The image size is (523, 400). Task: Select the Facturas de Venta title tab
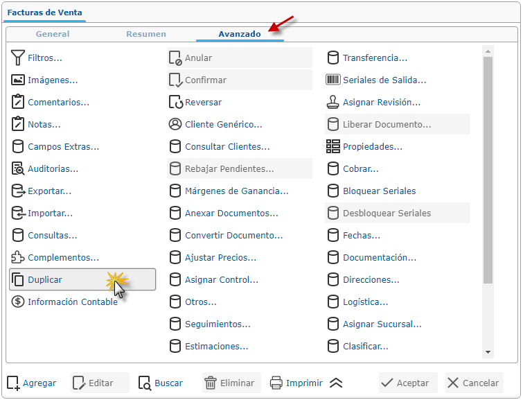[45, 12]
